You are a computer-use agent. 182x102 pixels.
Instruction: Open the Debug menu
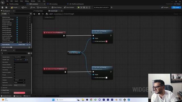27,1
